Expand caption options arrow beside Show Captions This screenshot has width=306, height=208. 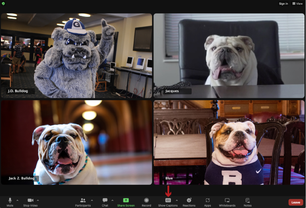(177, 200)
